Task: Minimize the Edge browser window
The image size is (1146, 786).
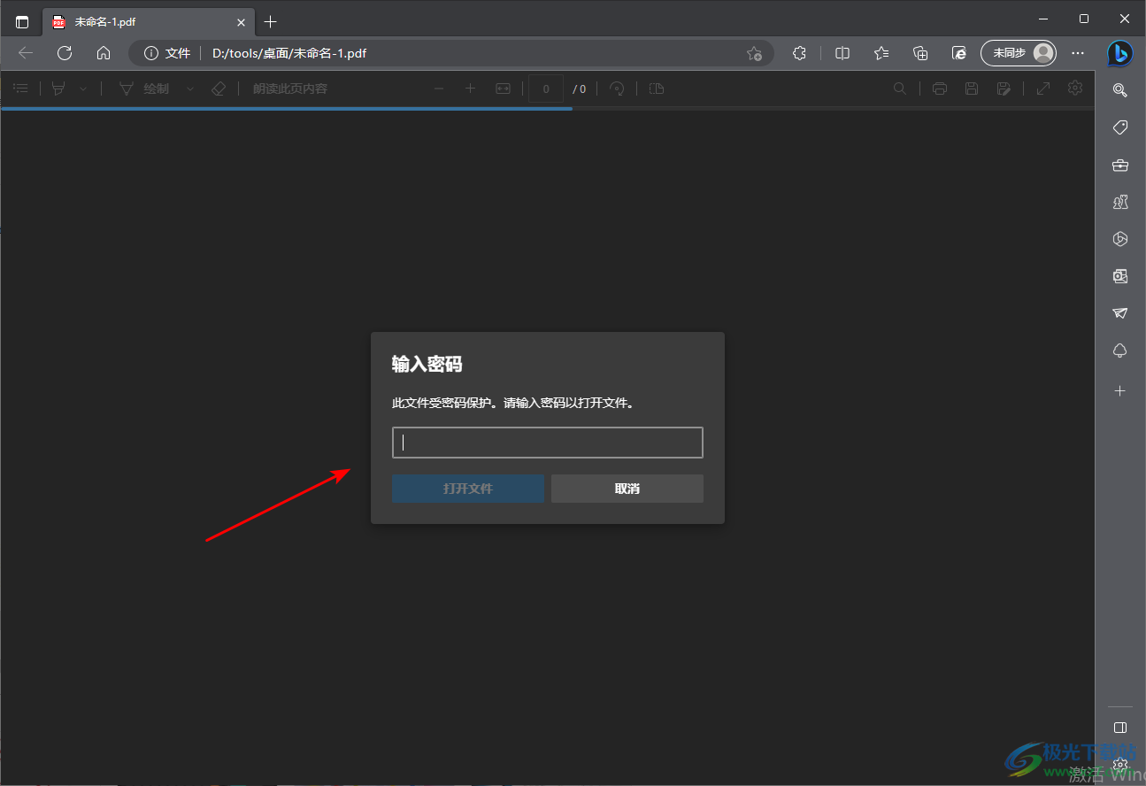Action: 1044,18
